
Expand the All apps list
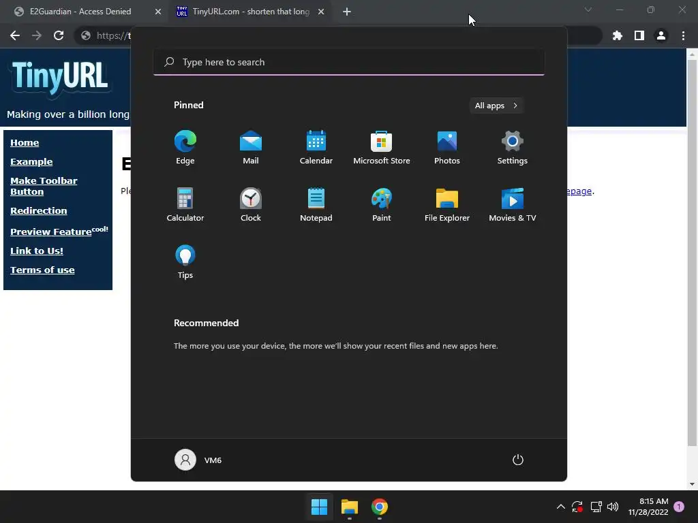[x=496, y=106]
